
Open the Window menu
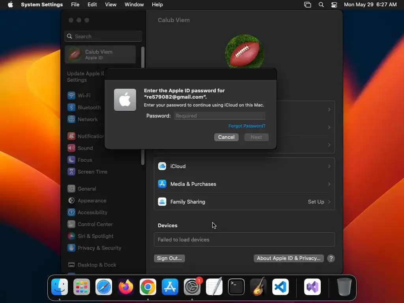point(134,5)
